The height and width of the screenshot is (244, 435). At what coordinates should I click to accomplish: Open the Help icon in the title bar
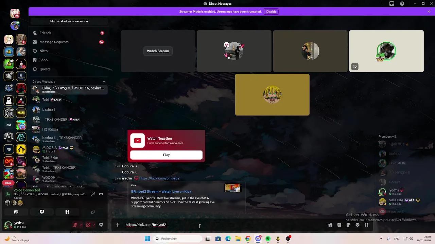[x=402, y=4]
